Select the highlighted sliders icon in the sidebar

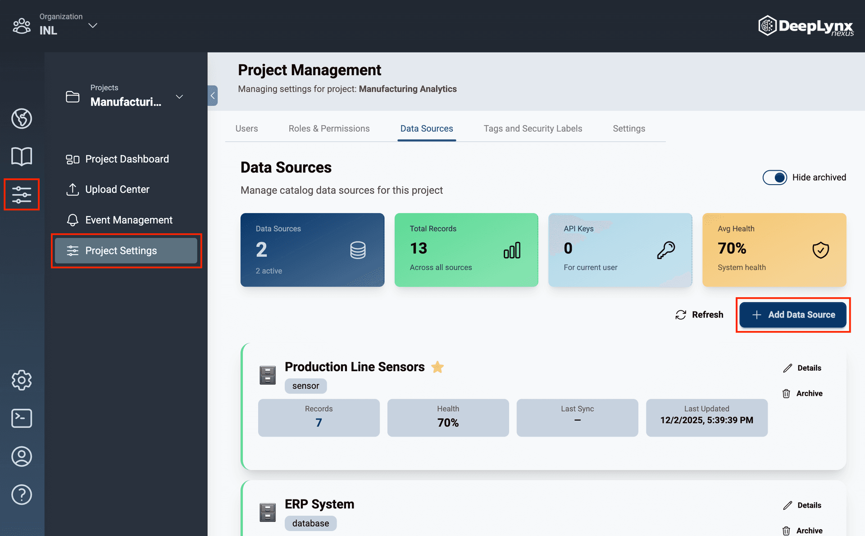[21, 195]
